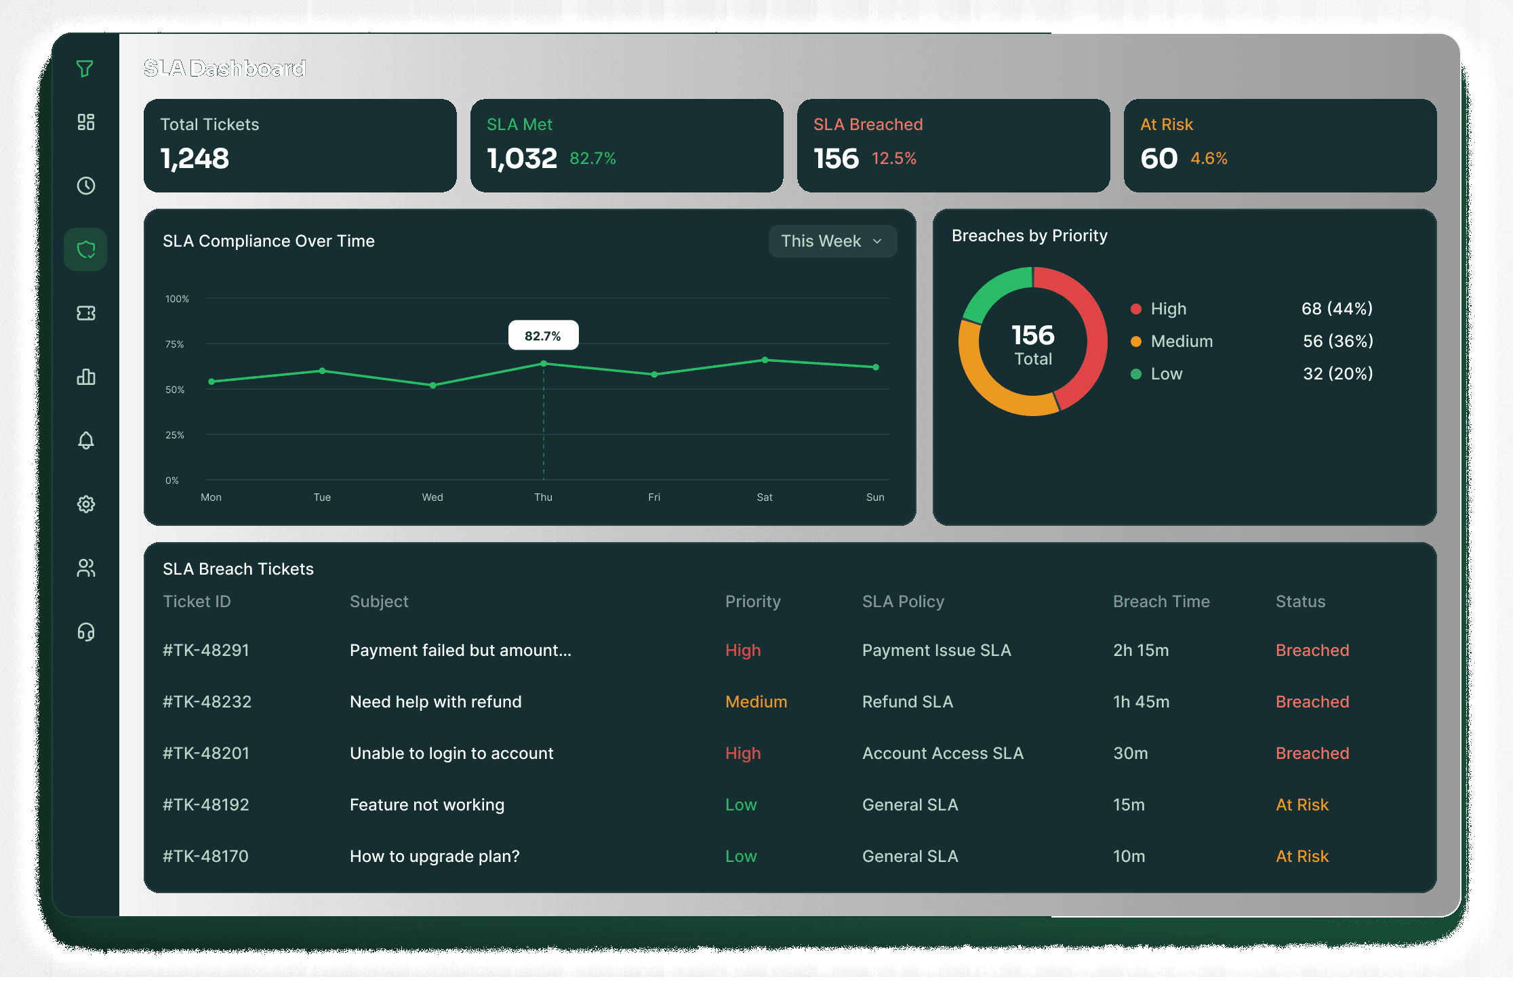Open the users team icon
The image size is (1513, 988).
[x=85, y=568]
